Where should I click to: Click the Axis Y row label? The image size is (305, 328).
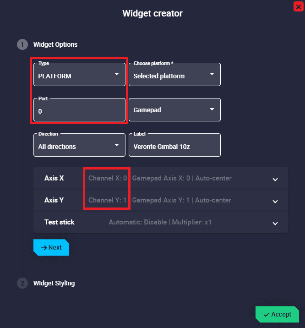(54, 200)
